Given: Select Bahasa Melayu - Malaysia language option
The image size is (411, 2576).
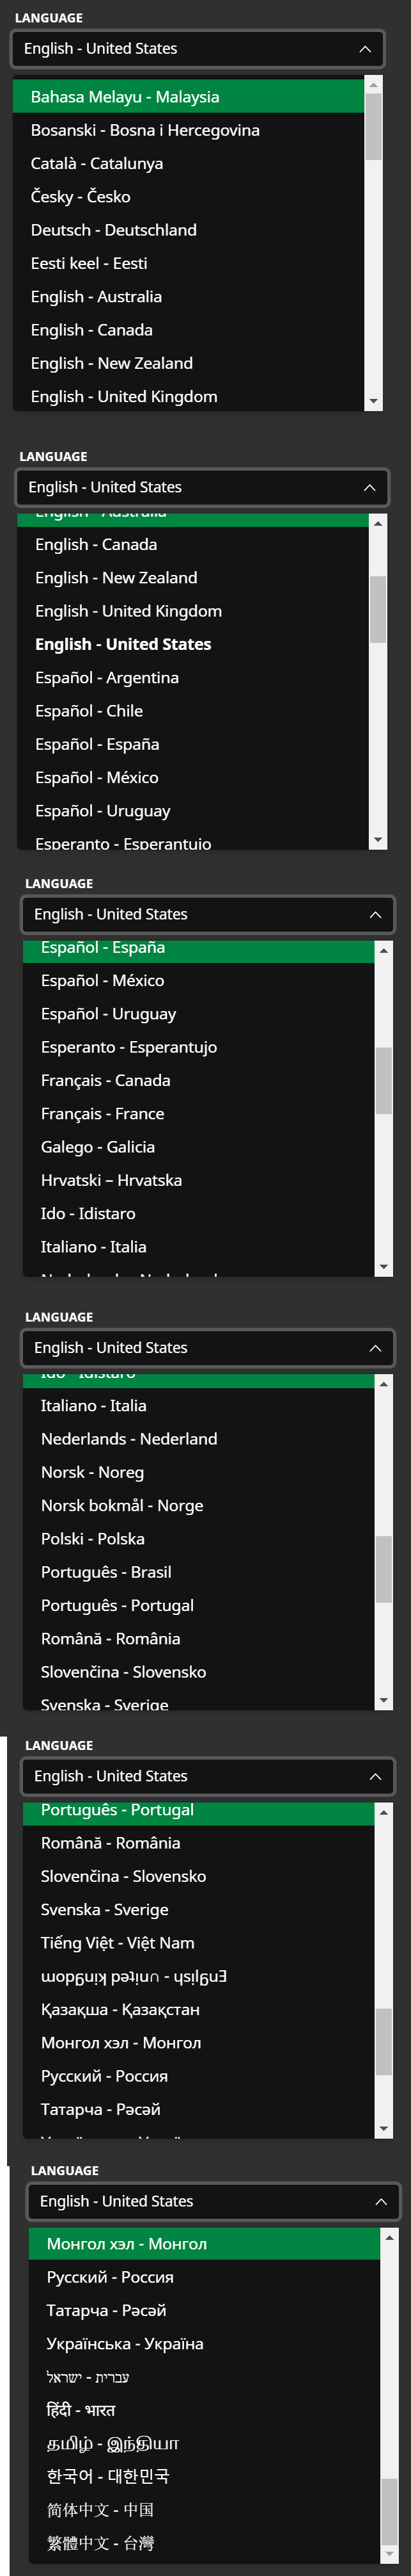Looking at the screenshot, I should [189, 97].
